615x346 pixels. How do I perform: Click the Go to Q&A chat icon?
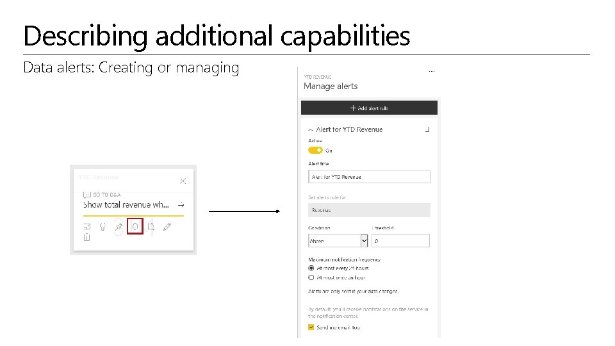click(86, 195)
